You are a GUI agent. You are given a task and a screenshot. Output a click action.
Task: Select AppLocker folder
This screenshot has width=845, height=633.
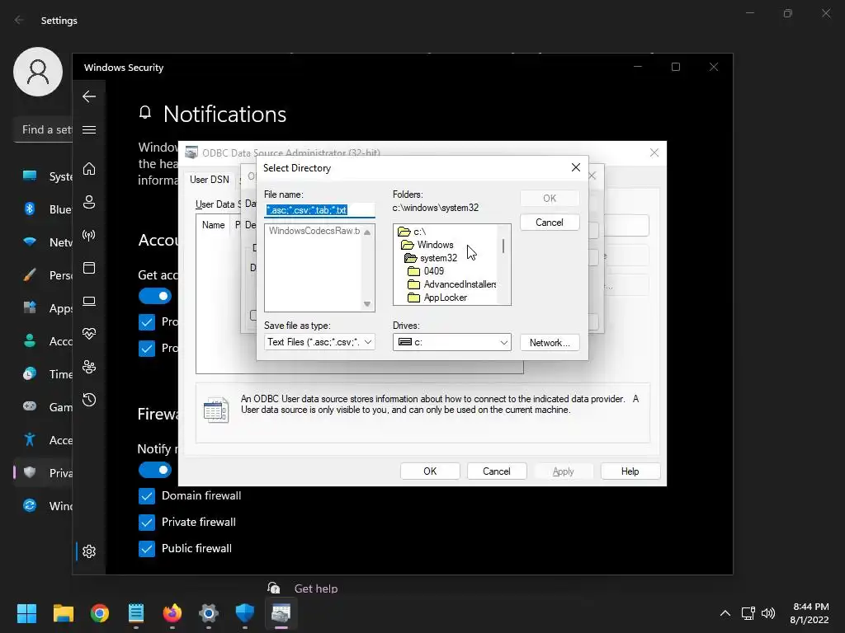(437, 298)
